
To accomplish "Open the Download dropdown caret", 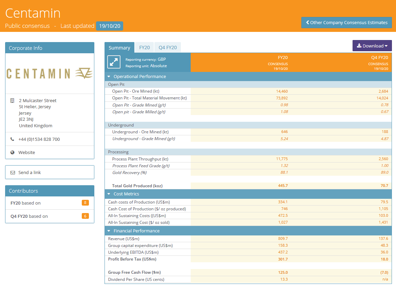I will pos(386,46).
